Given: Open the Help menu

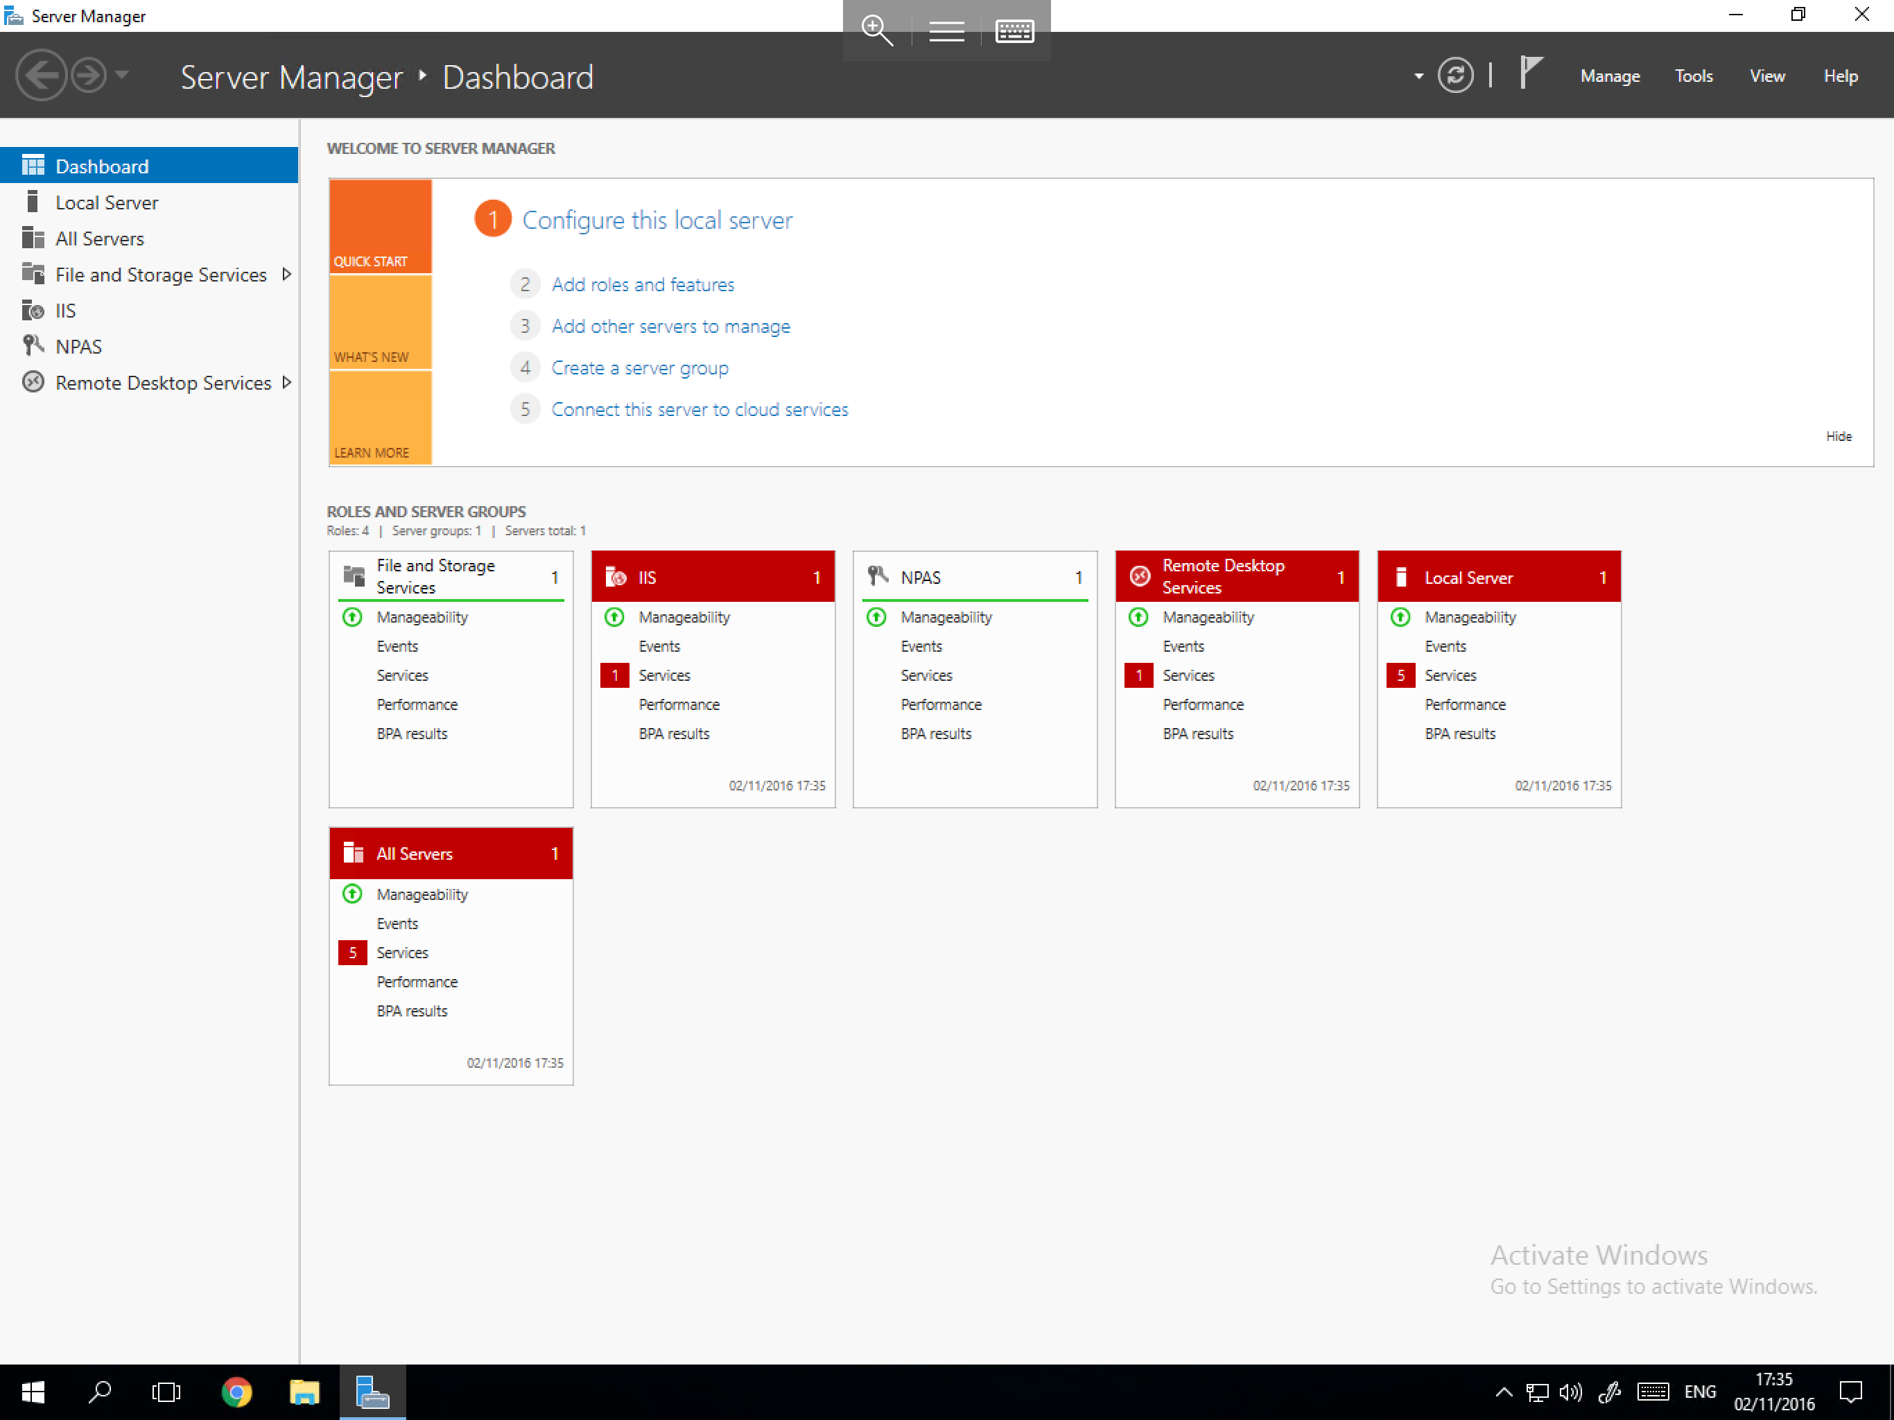Looking at the screenshot, I should tap(1839, 76).
